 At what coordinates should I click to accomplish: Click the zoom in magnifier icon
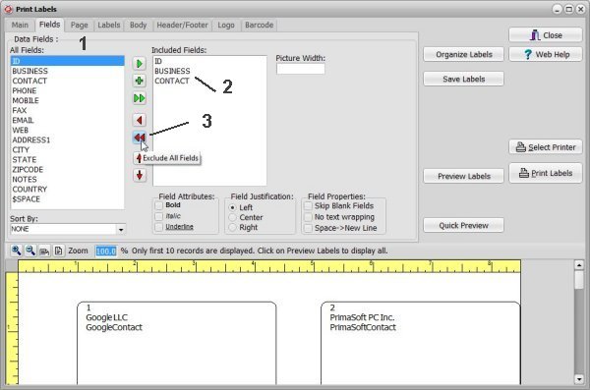click(x=16, y=251)
